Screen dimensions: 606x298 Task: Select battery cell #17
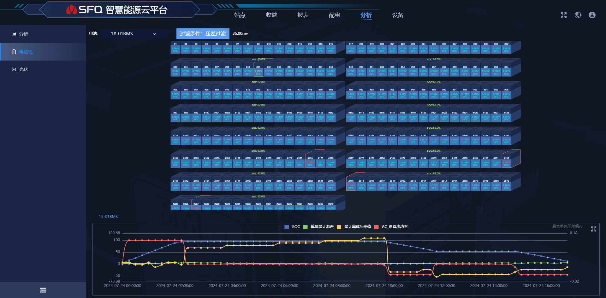point(351,48)
